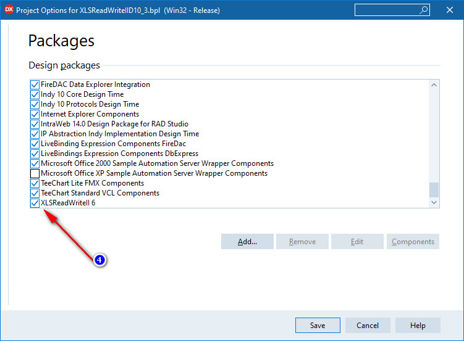Select Indy 10 Core Design Time text
464x341 pixels.
pyautogui.click(x=82, y=94)
